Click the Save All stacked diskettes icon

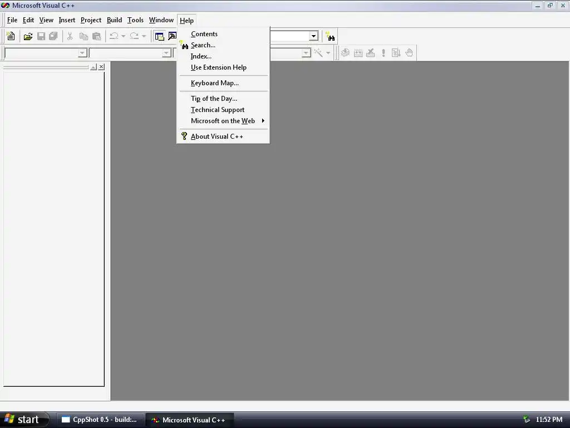[x=53, y=36]
